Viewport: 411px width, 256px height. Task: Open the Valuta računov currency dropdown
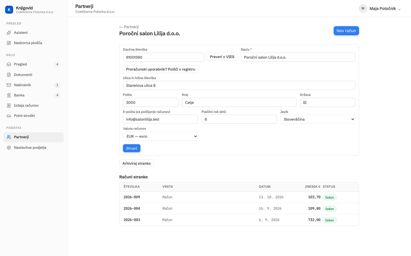pos(160,136)
